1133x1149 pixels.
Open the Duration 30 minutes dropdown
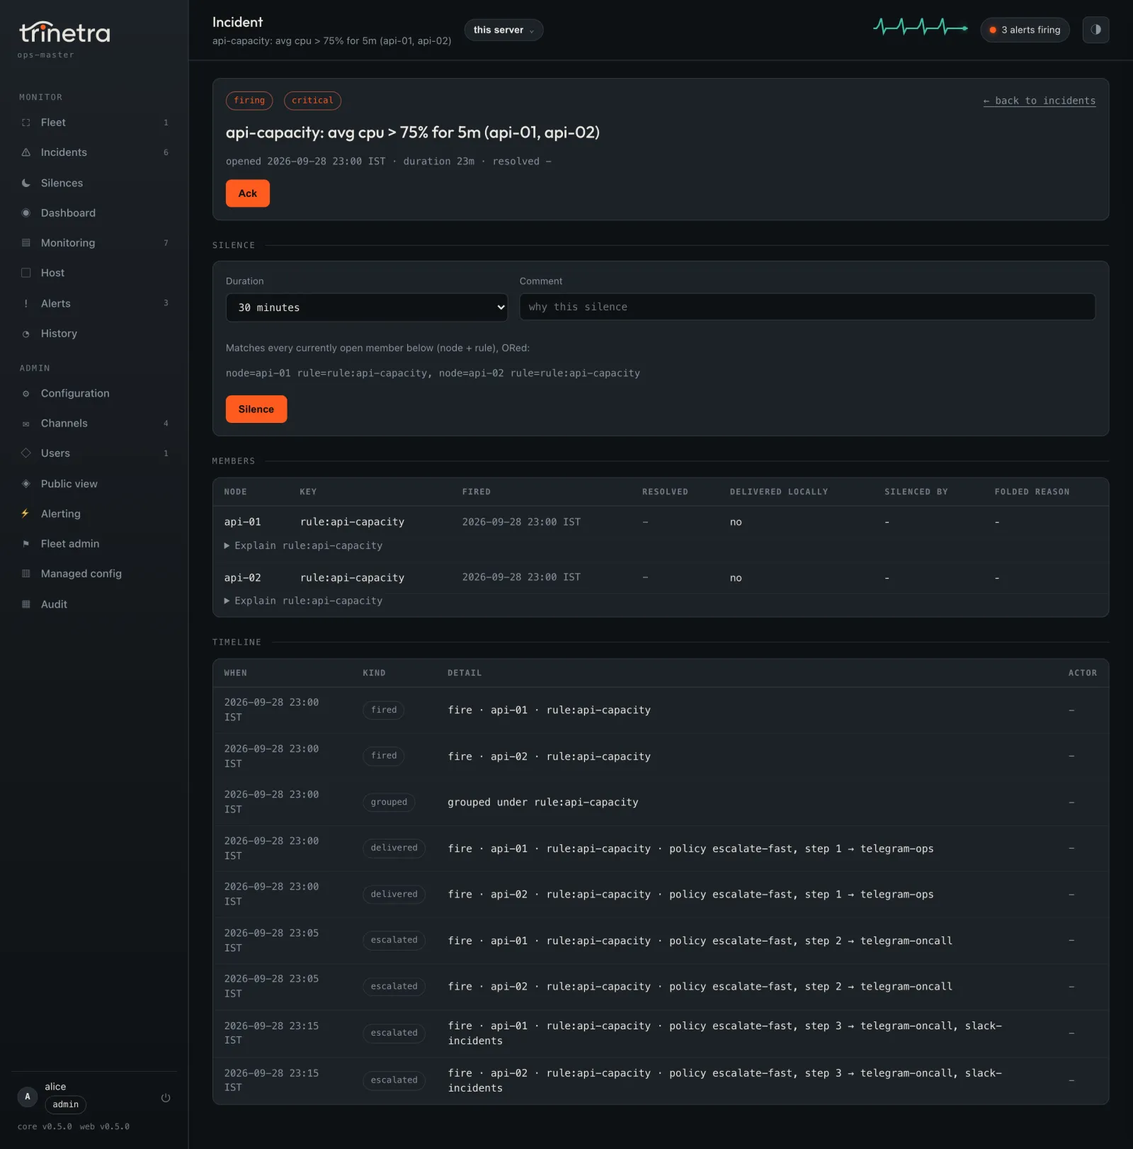(367, 307)
